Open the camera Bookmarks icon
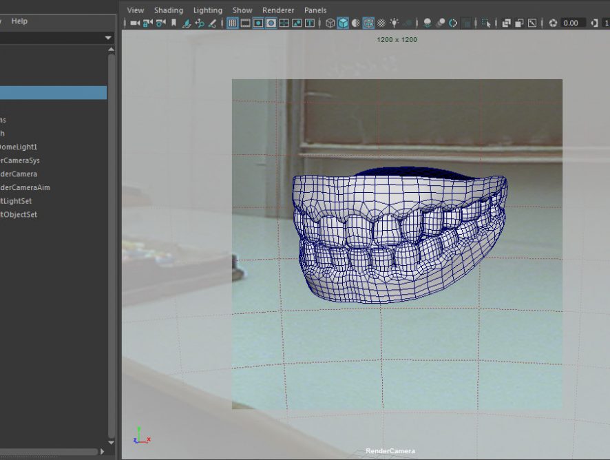 (x=173, y=23)
